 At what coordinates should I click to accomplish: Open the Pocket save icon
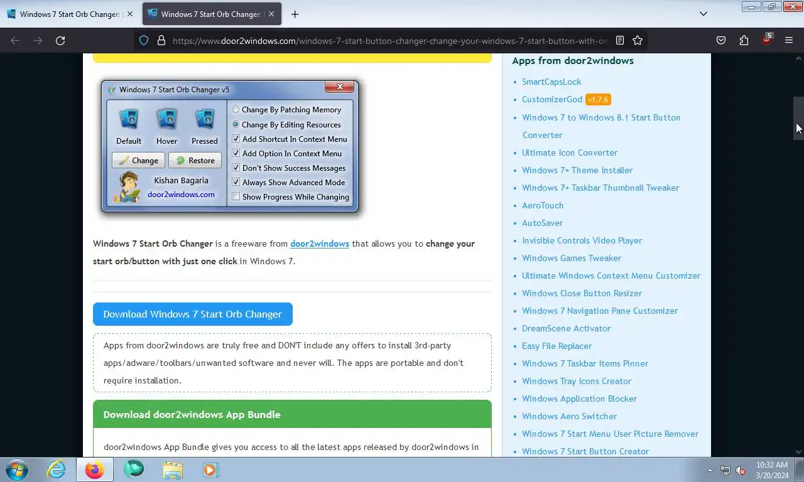coord(721,40)
